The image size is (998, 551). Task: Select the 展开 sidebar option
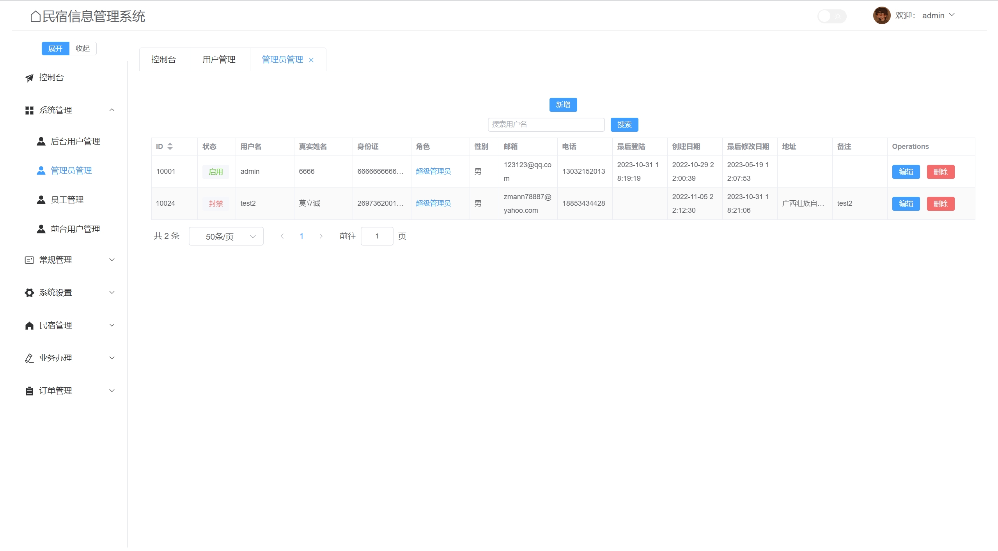[x=55, y=48]
